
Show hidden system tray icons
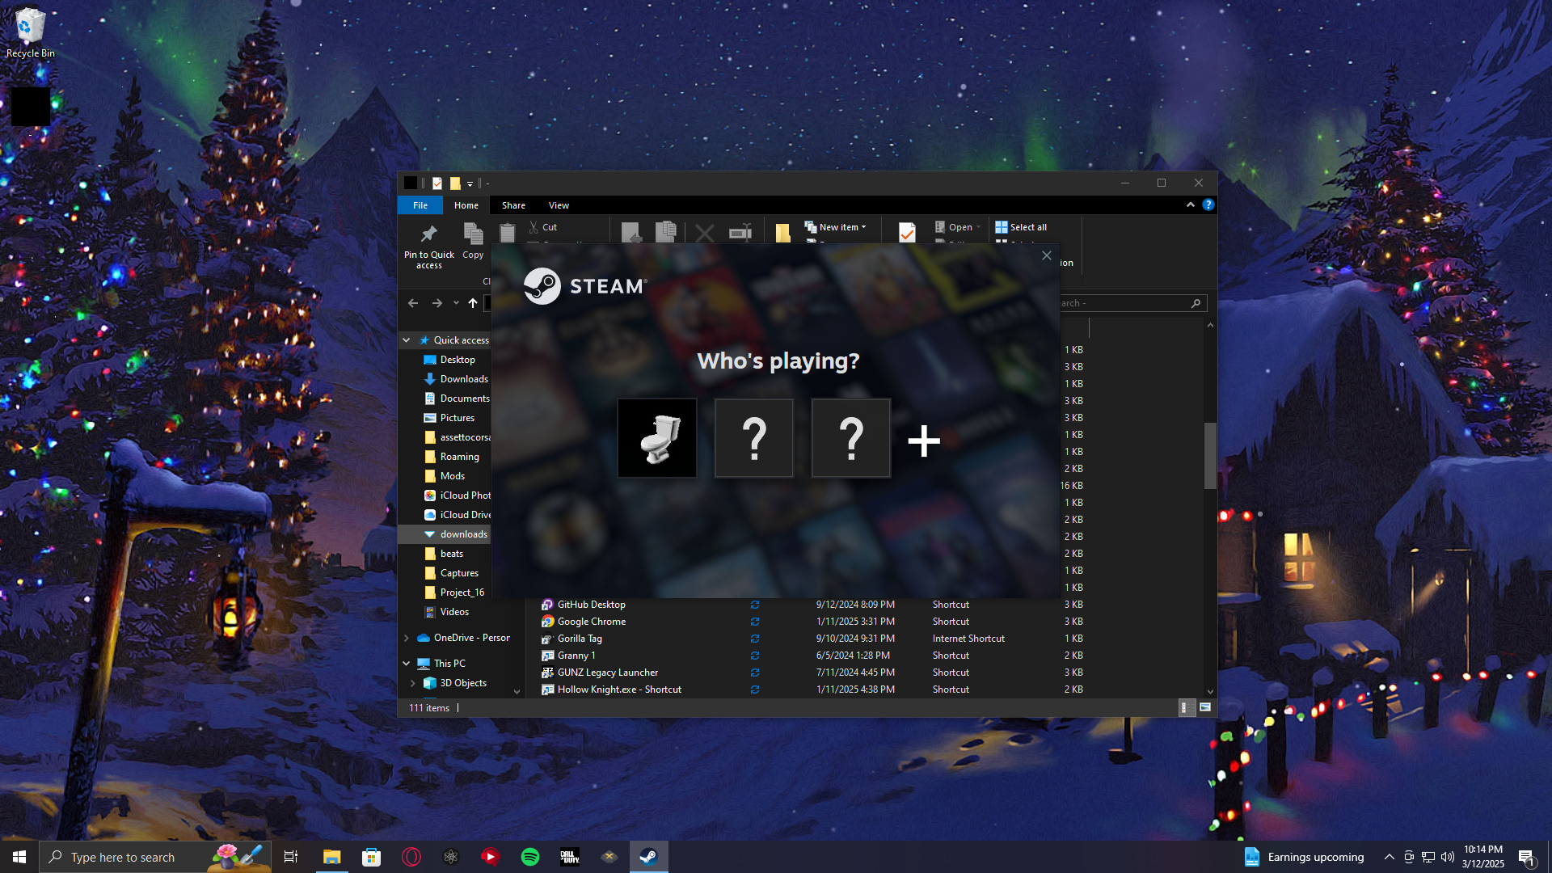(1389, 857)
